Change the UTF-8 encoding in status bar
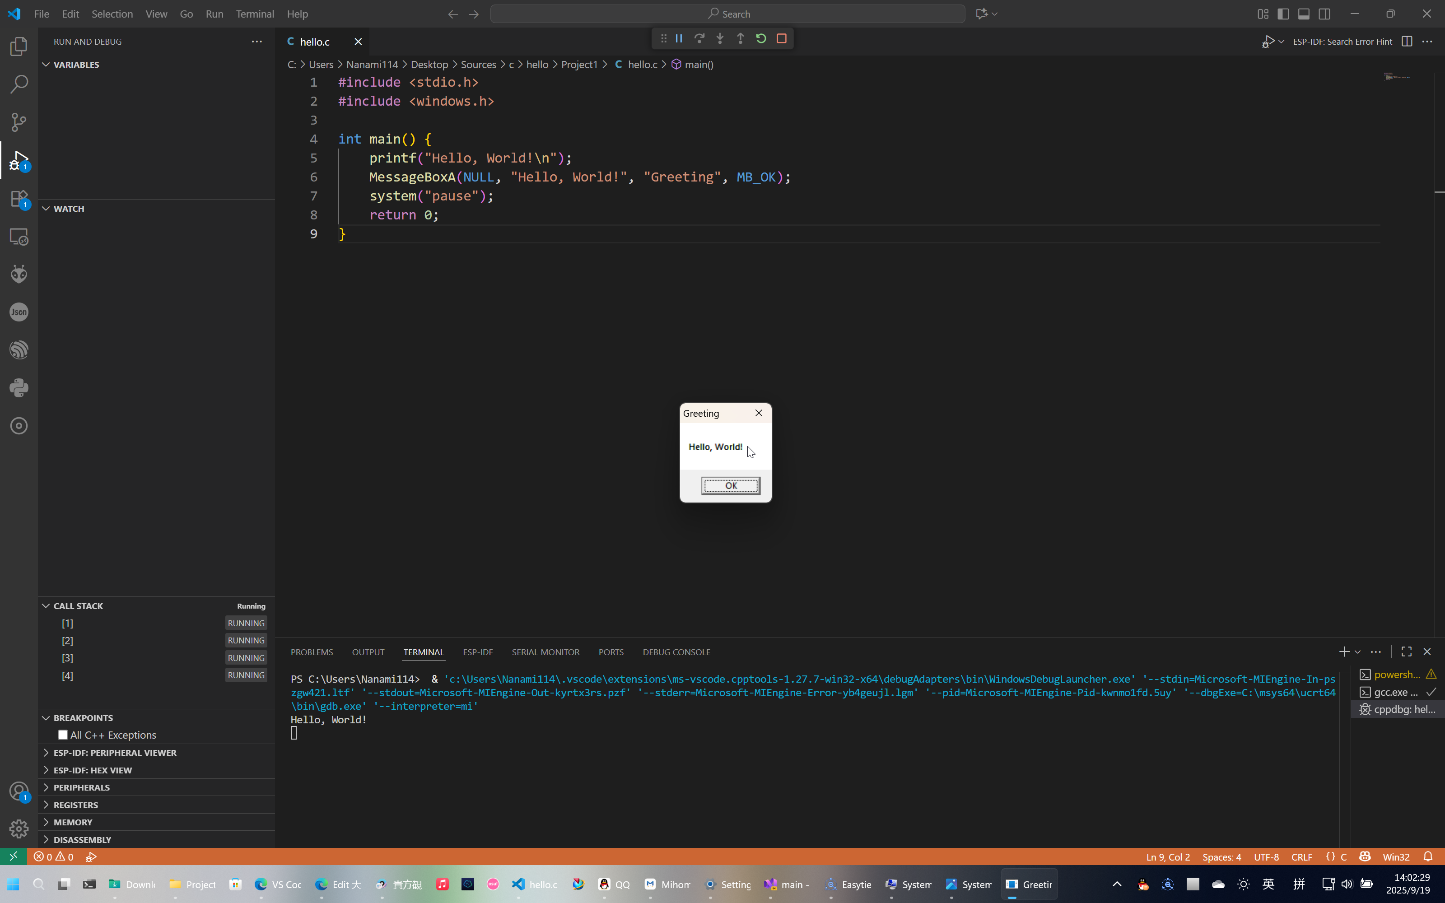The image size is (1445, 903). [x=1266, y=856]
